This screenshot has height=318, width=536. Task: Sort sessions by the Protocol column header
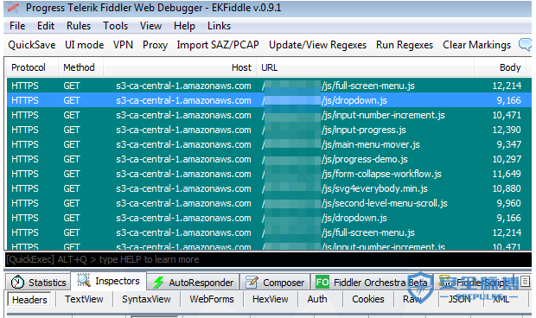[x=32, y=67]
